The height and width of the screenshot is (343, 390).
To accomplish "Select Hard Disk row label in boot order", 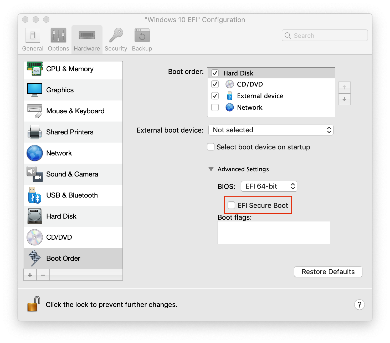I will [238, 73].
